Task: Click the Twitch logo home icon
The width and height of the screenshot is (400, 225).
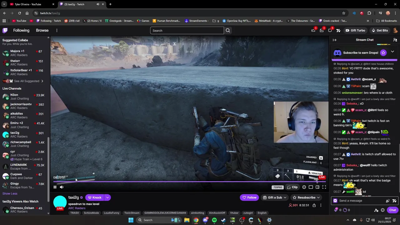Action: coord(5,30)
